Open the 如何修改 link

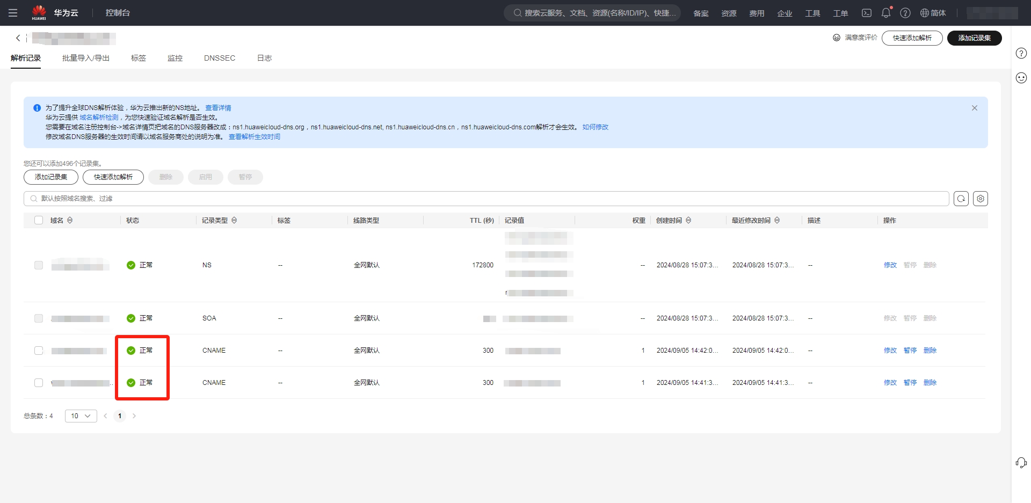click(596, 127)
